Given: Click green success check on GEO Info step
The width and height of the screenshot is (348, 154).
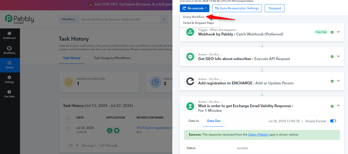Looking at the screenshot, I should coord(332,57).
